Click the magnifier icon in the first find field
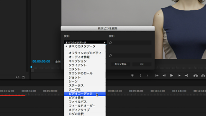206x116 pixels. (110, 43)
